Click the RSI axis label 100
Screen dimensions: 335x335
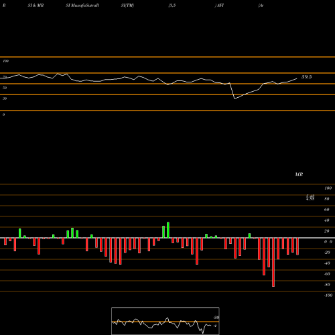(x=5, y=61)
